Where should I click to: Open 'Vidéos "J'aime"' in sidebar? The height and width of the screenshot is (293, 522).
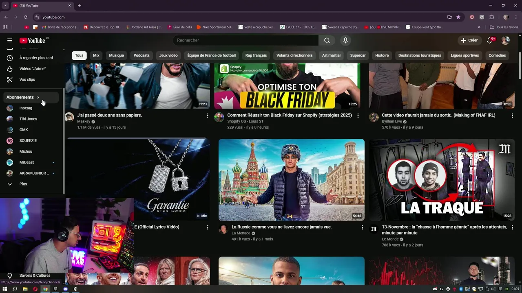coord(32,68)
